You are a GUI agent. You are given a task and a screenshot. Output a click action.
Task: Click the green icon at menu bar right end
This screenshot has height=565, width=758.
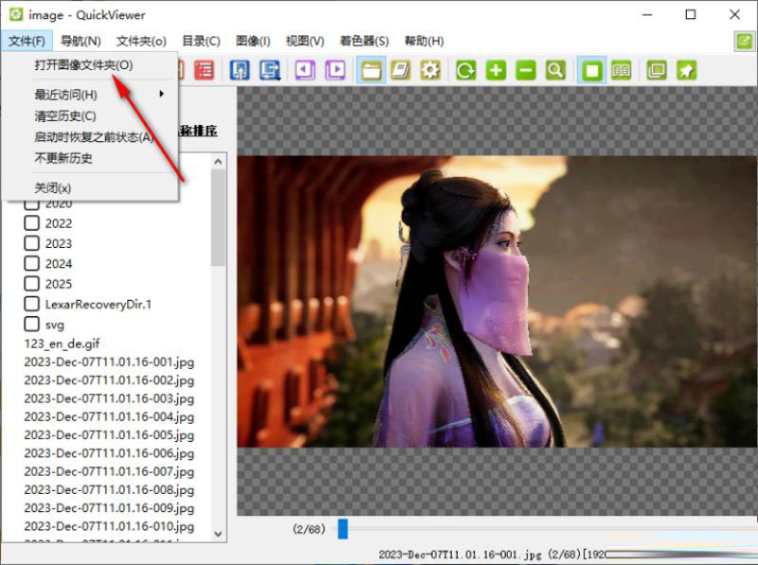coord(744,41)
